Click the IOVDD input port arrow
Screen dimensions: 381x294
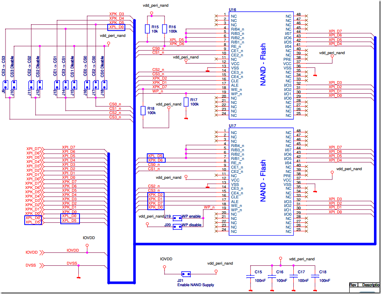point(42,253)
